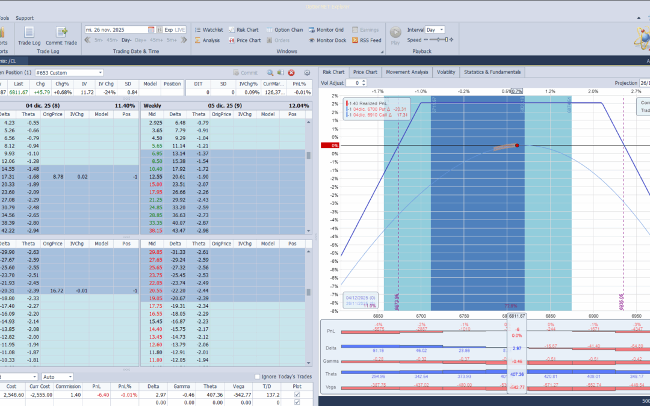650x406 pixels.
Task: Click the red 0% axis marker
Action: pos(330,146)
